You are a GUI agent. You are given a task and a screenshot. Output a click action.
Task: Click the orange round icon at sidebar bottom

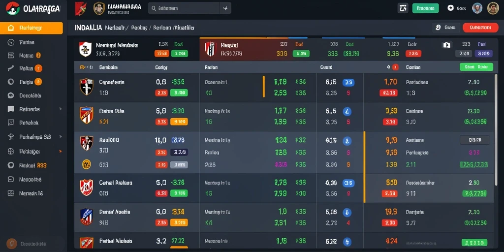click(12, 244)
